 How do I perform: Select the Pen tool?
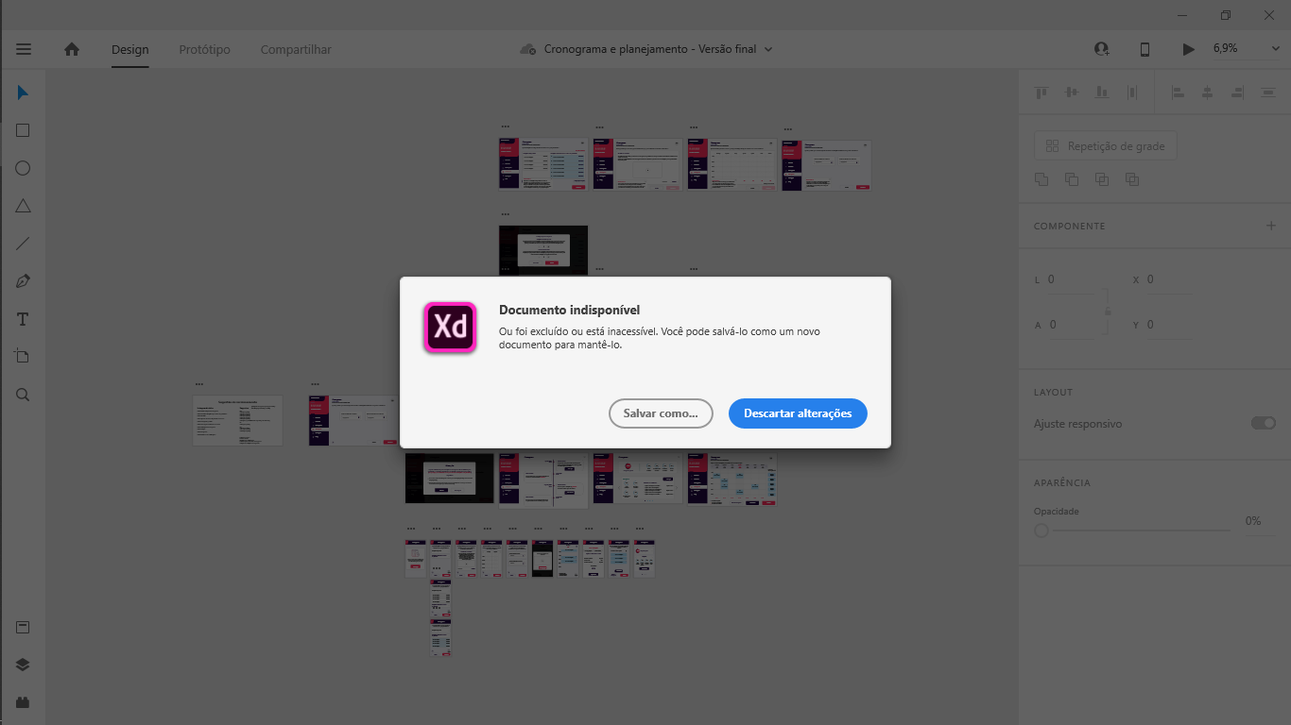point(22,280)
